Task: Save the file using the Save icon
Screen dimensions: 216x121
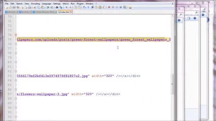Action: [x=14, y=7]
